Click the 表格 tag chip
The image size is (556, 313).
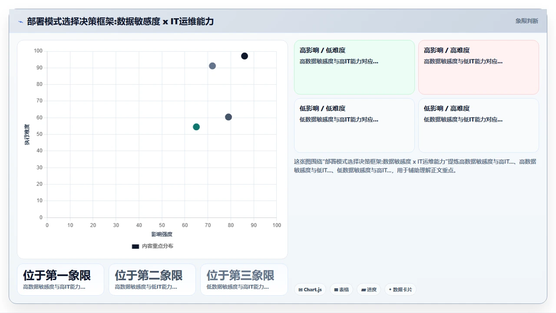341,290
